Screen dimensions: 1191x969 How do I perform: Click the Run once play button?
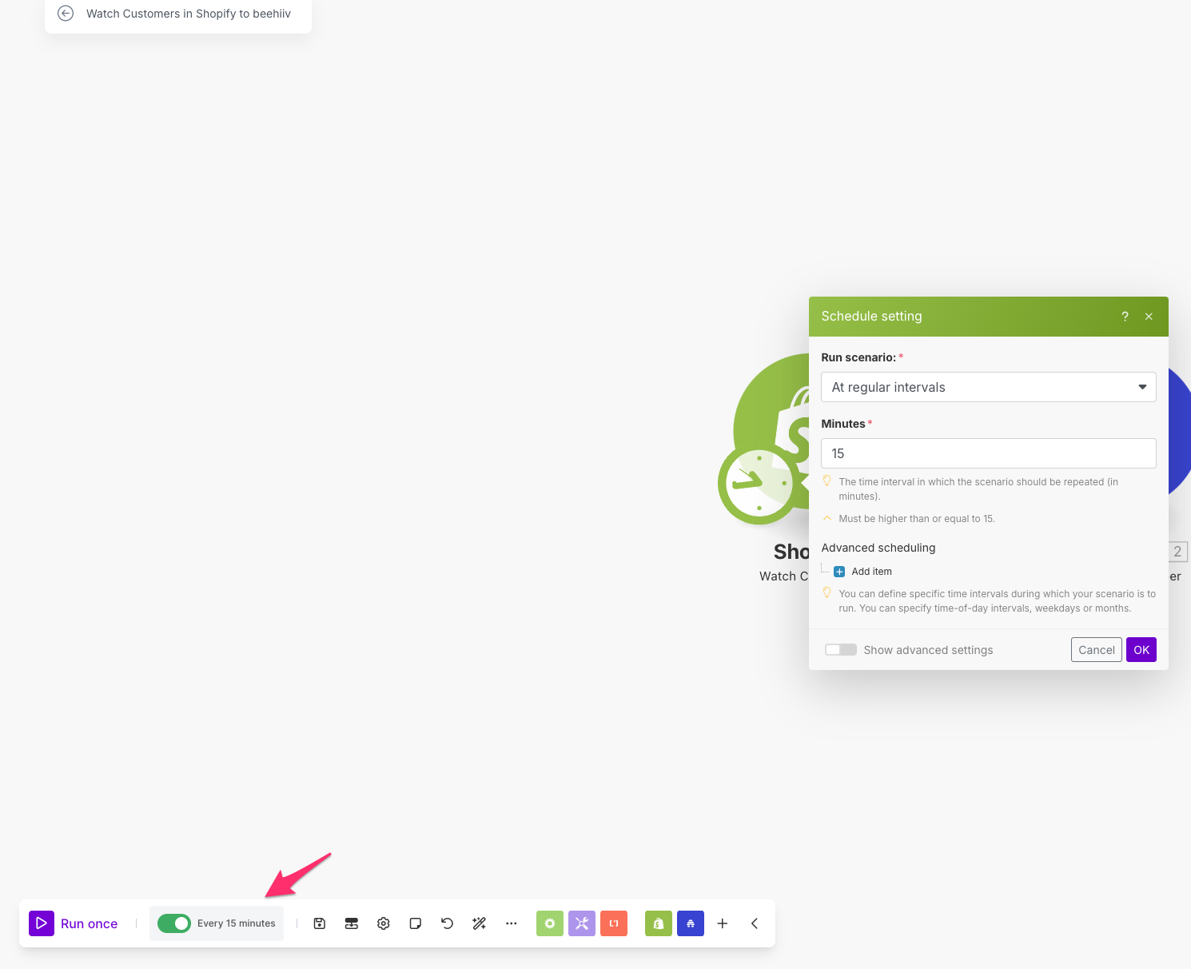point(42,923)
